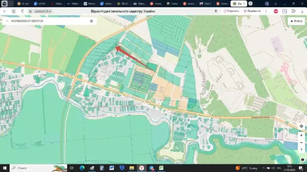Viewport: 307px width, 172px height.
Task: Open the square extension icon beside ABP
Action: point(285,11)
